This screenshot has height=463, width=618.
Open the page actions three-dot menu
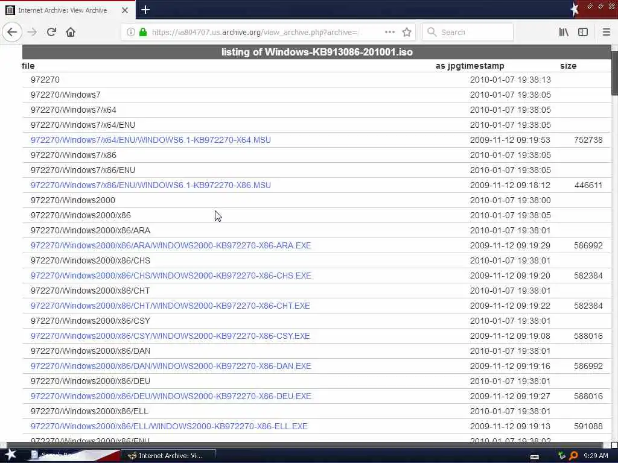coord(390,32)
